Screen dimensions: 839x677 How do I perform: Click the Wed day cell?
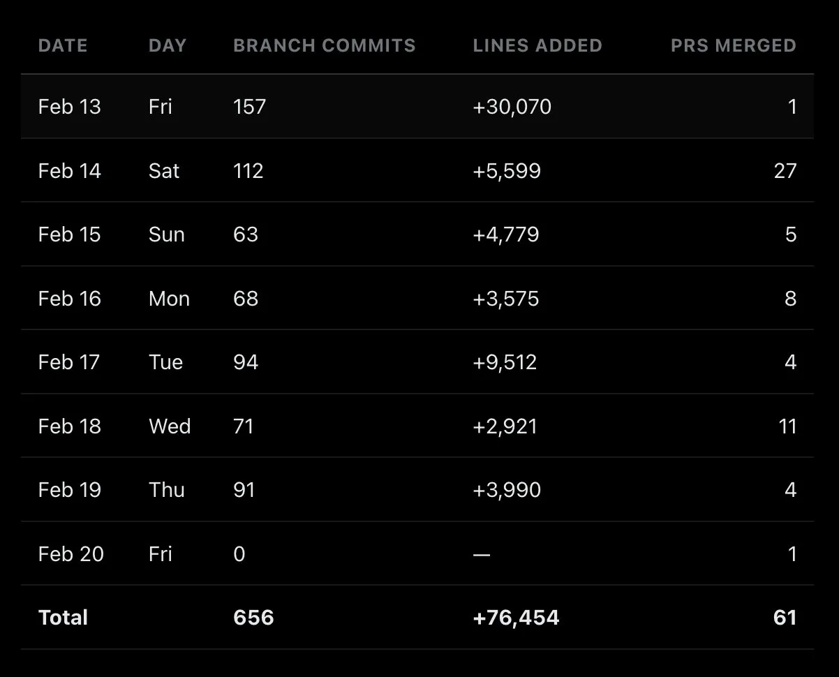pyautogui.click(x=170, y=426)
